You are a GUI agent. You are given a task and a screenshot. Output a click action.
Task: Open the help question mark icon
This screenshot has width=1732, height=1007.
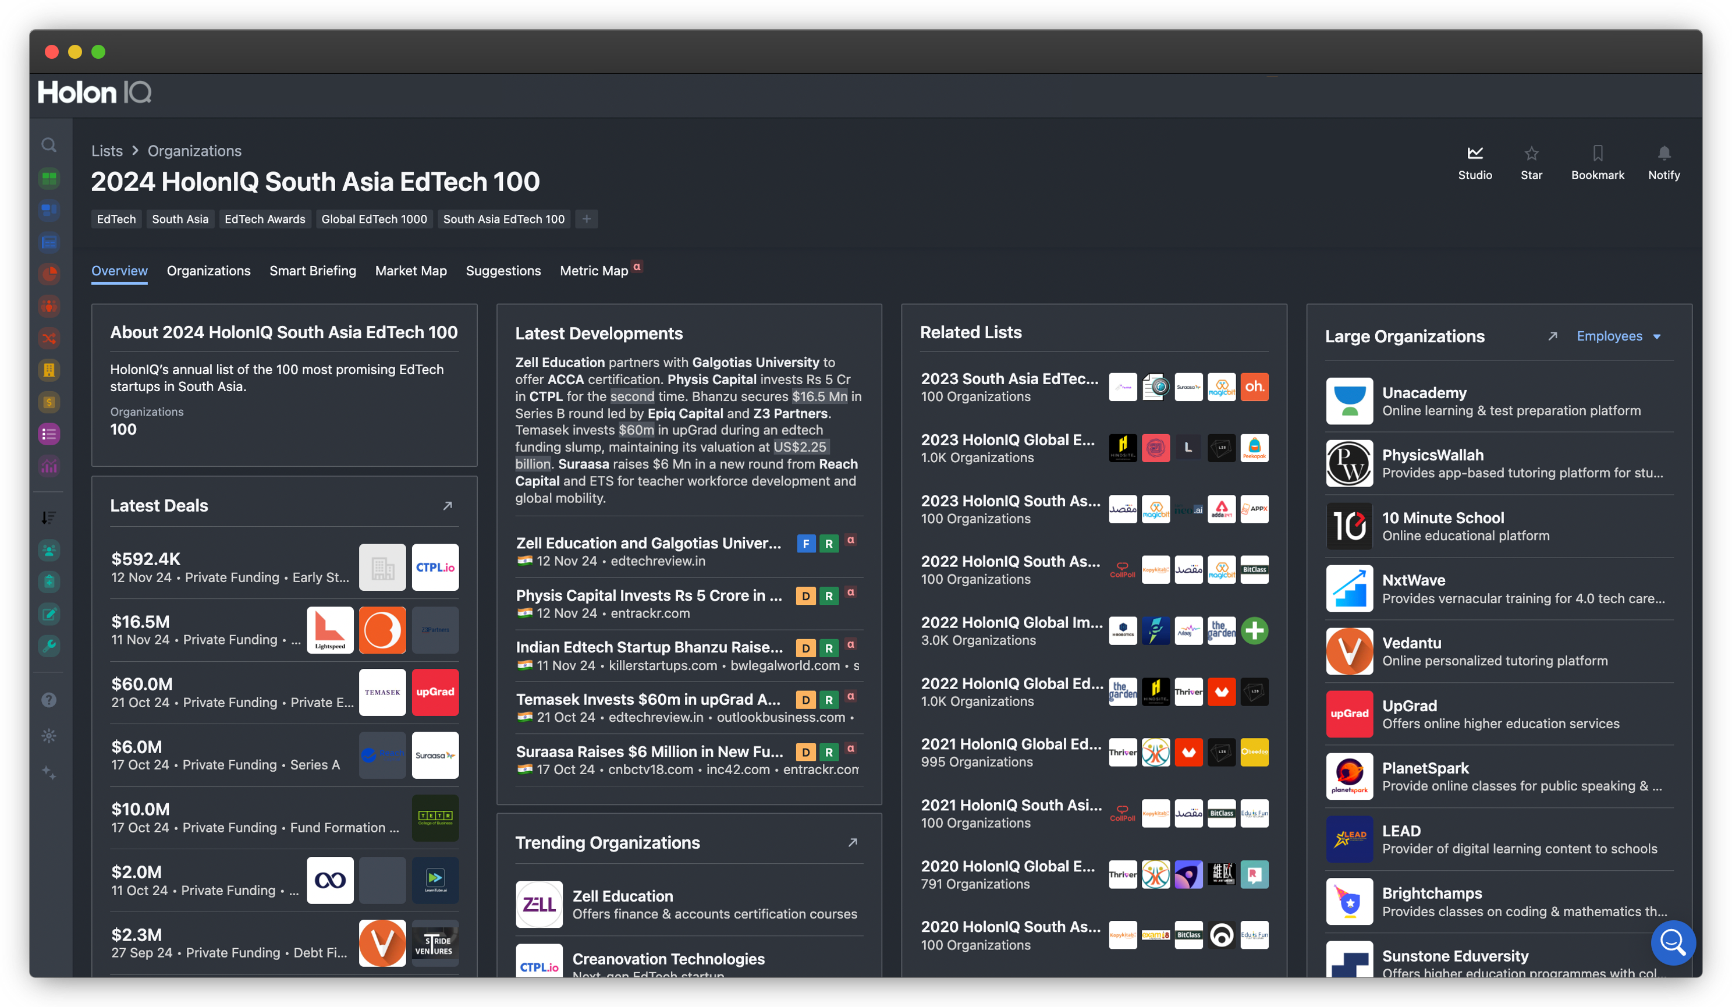(49, 700)
